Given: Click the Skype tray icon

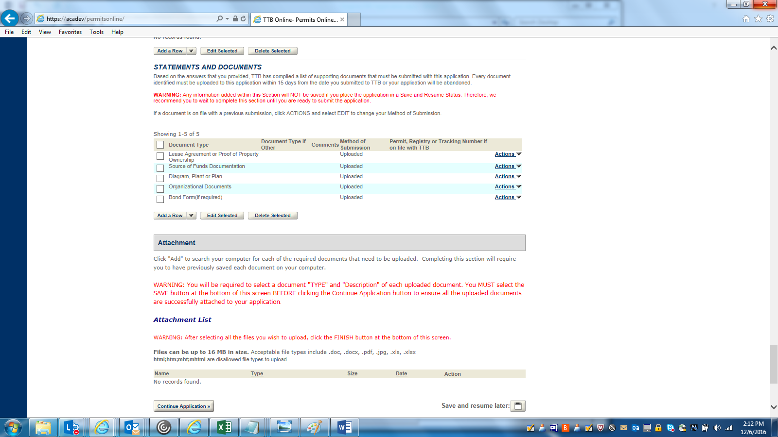Looking at the screenshot, I should click(x=671, y=428).
